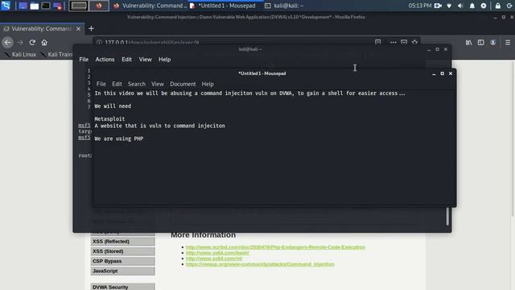515x290 pixels.
Task: Go forward in Firefox history
Action: [x=20, y=43]
